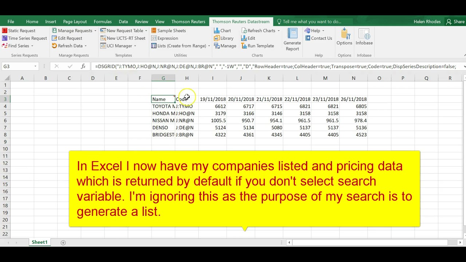The image size is (466, 262).
Task: Open New Request Table
Action: click(124, 31)
